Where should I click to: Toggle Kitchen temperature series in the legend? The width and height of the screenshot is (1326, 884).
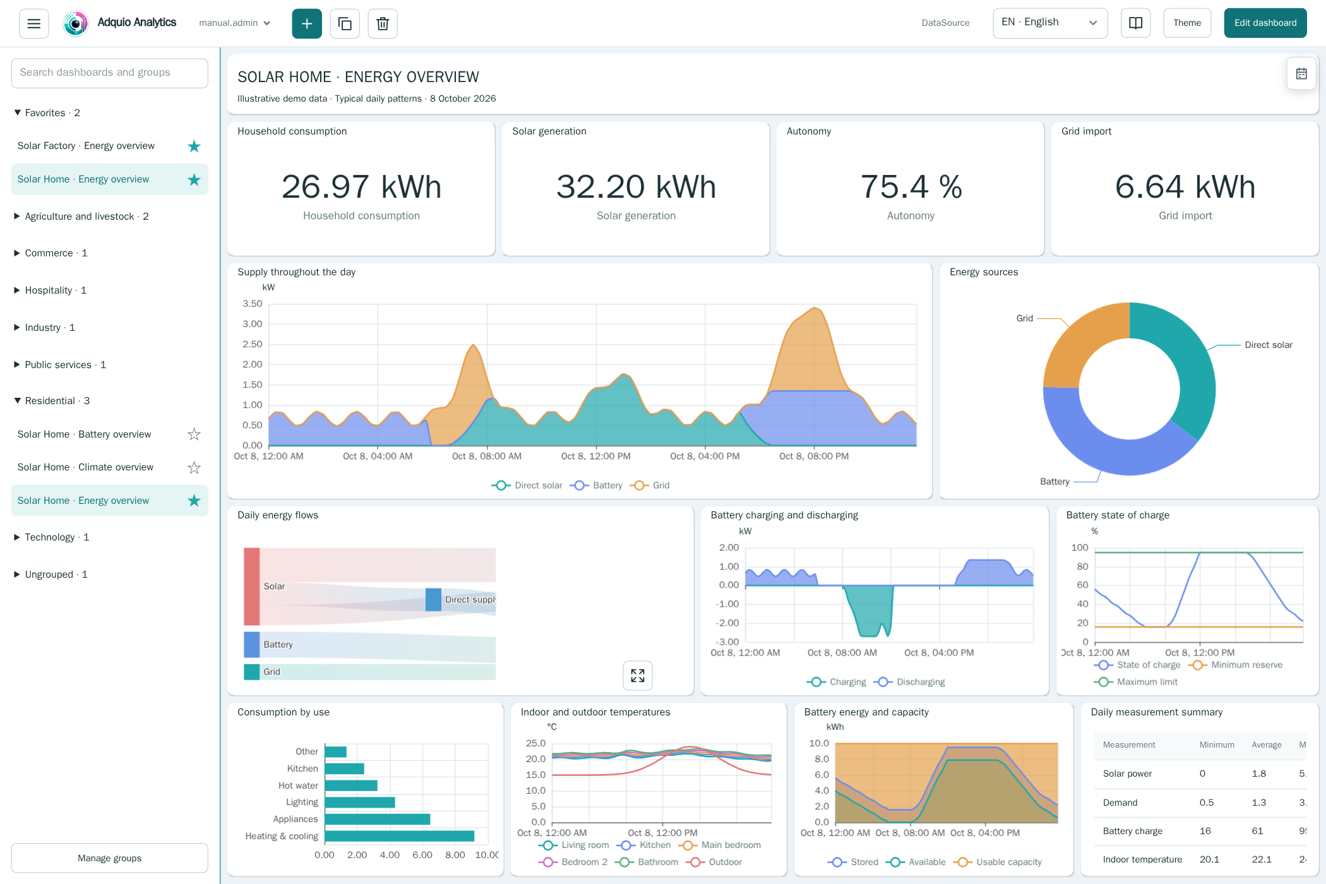(x=644, y=845)
